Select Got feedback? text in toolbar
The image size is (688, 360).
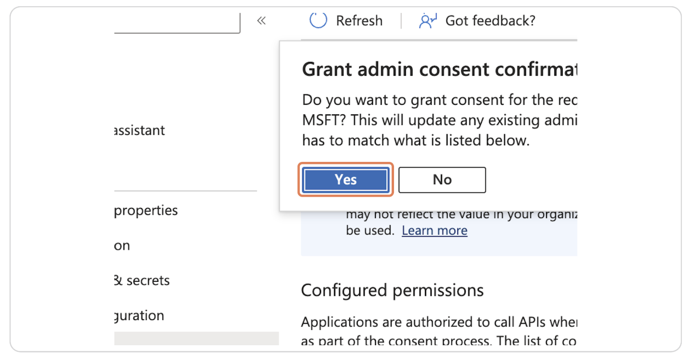[x=490, y=20]
